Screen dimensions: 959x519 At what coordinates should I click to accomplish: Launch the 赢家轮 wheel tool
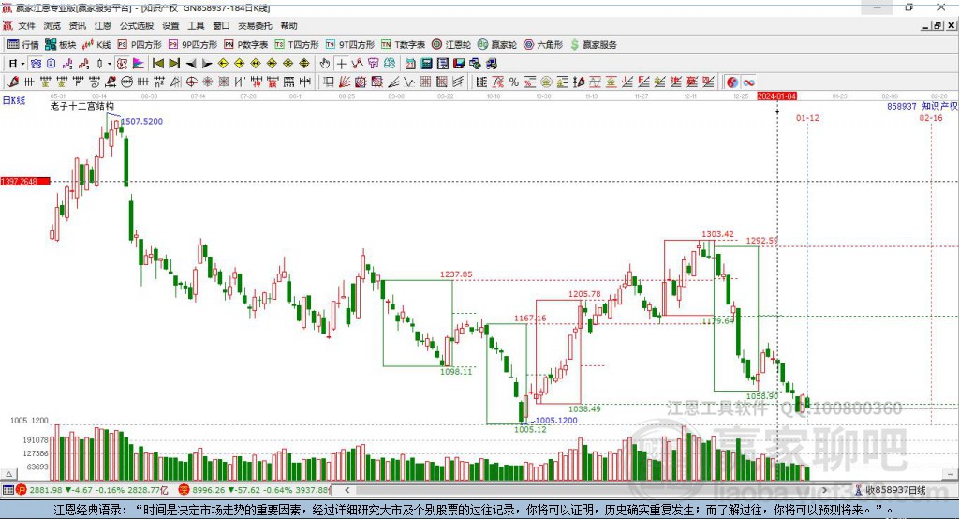tap(497, 45)
